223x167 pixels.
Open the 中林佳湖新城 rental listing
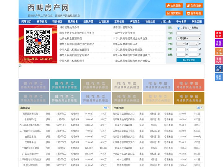click(x=124, y=160)
